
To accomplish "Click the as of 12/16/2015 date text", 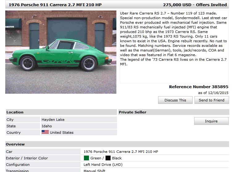I will pyautogui.click(x=213, y=93).
